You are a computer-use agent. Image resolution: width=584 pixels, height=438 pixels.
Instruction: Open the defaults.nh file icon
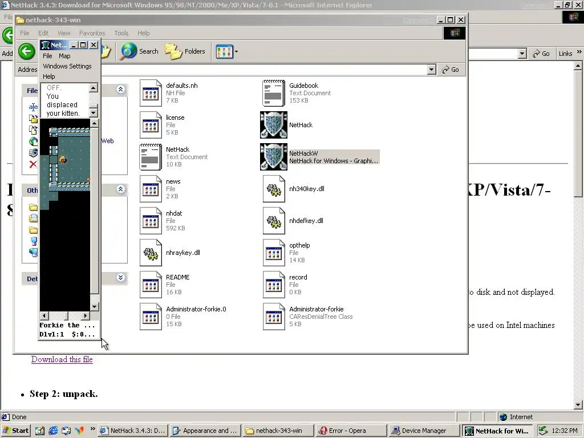151,93
